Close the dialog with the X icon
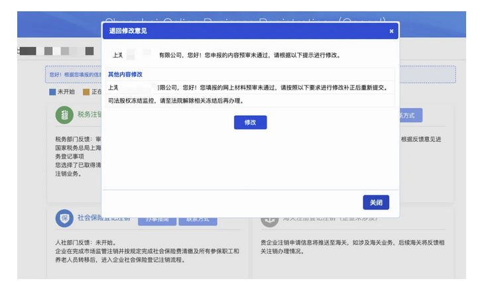 (391, 31)
